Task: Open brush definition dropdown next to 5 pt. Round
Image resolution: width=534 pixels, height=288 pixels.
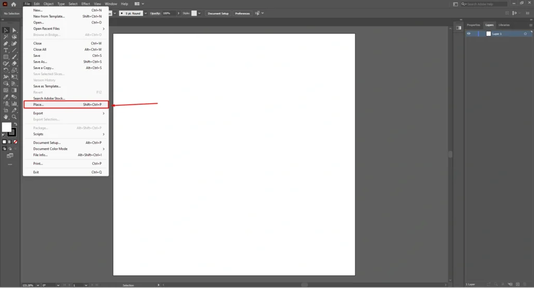Action: 146,13
